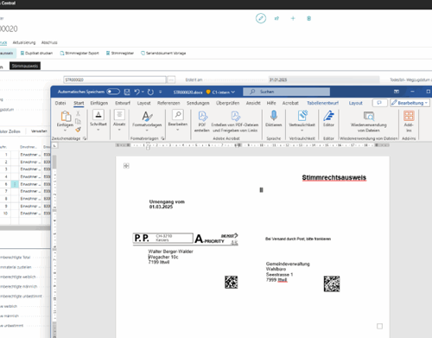Click the lookup ellipsis beside STR000020 field
This screenshot has height=338, width=432.
point(171,80)
